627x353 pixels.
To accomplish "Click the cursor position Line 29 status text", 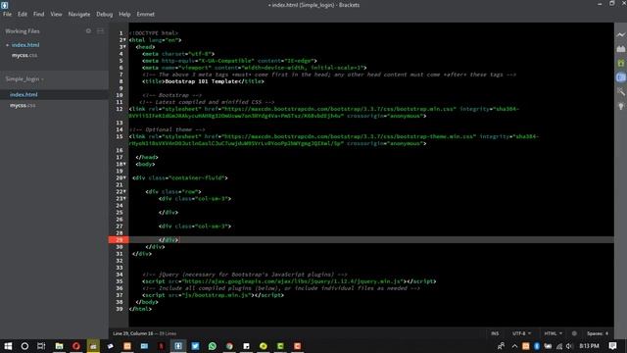I will (x=133, y=333).
